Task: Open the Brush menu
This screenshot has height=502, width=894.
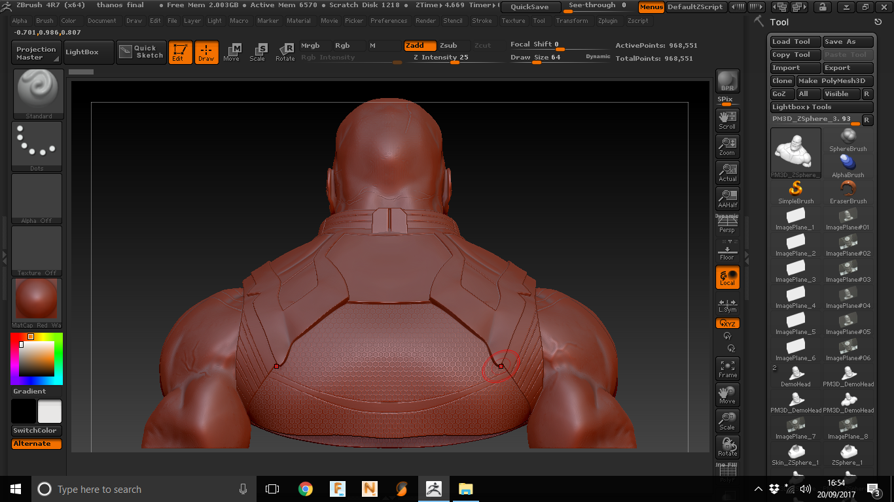Action: click(x=45, y=21)
